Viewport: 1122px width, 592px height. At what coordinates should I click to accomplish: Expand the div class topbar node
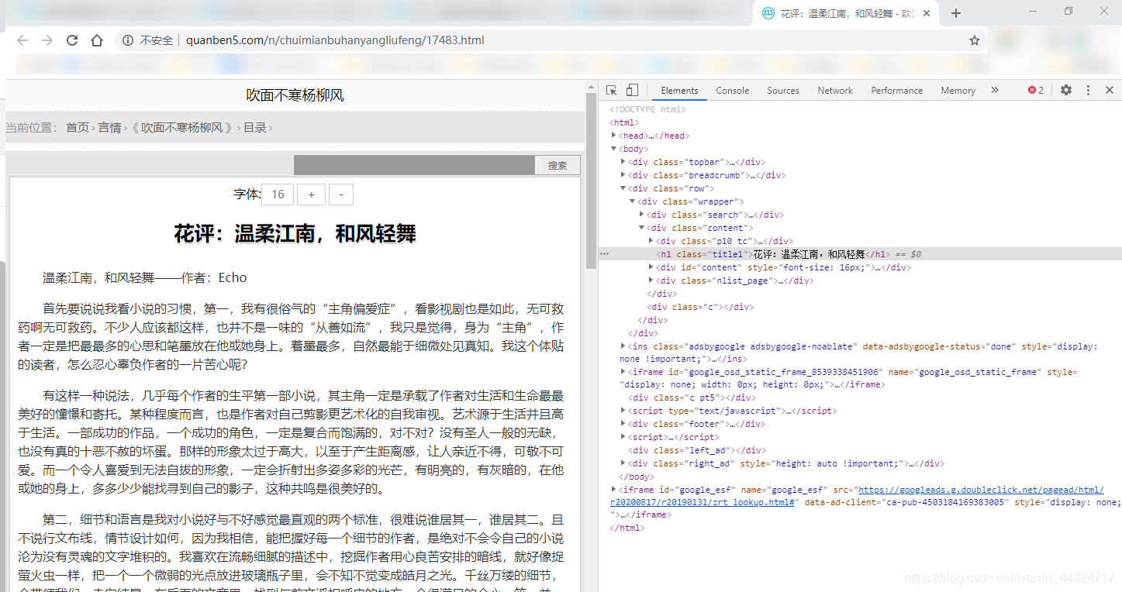tap(623, 162)
